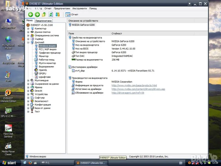This screenshot has width=221, height=166.
Task: Switch to the Предпочитани tab
Action: (x=43, y=21)
